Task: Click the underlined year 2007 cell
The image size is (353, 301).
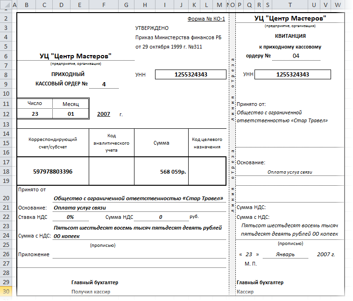Action: click(104, 114)
